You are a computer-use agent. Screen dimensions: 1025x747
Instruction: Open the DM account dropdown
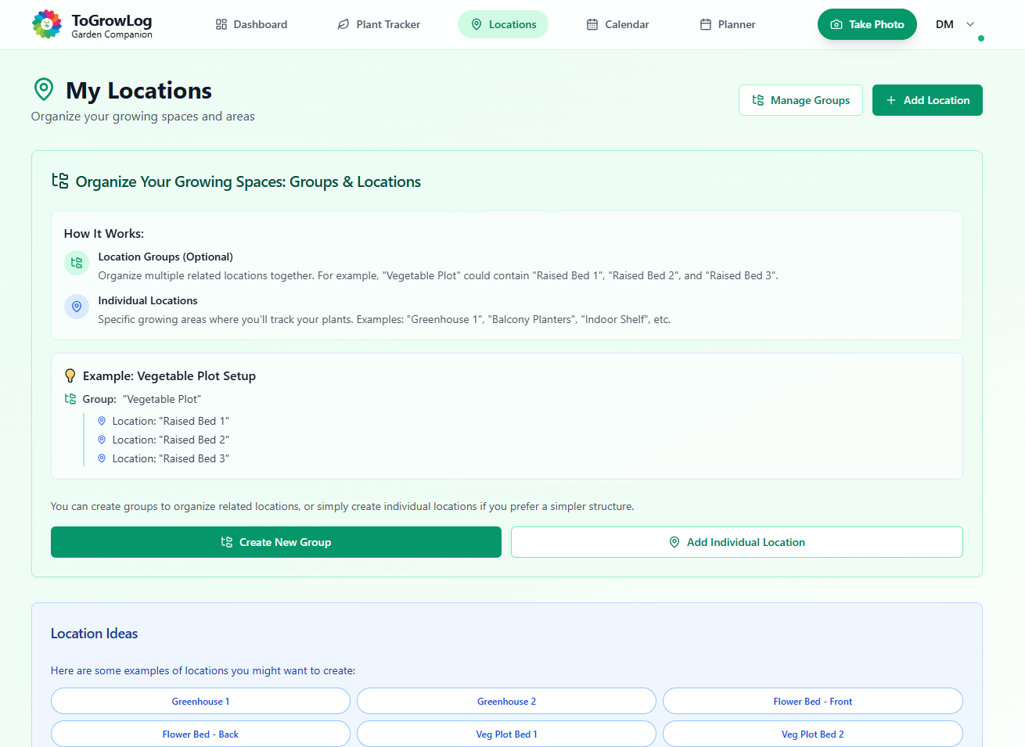945,24
